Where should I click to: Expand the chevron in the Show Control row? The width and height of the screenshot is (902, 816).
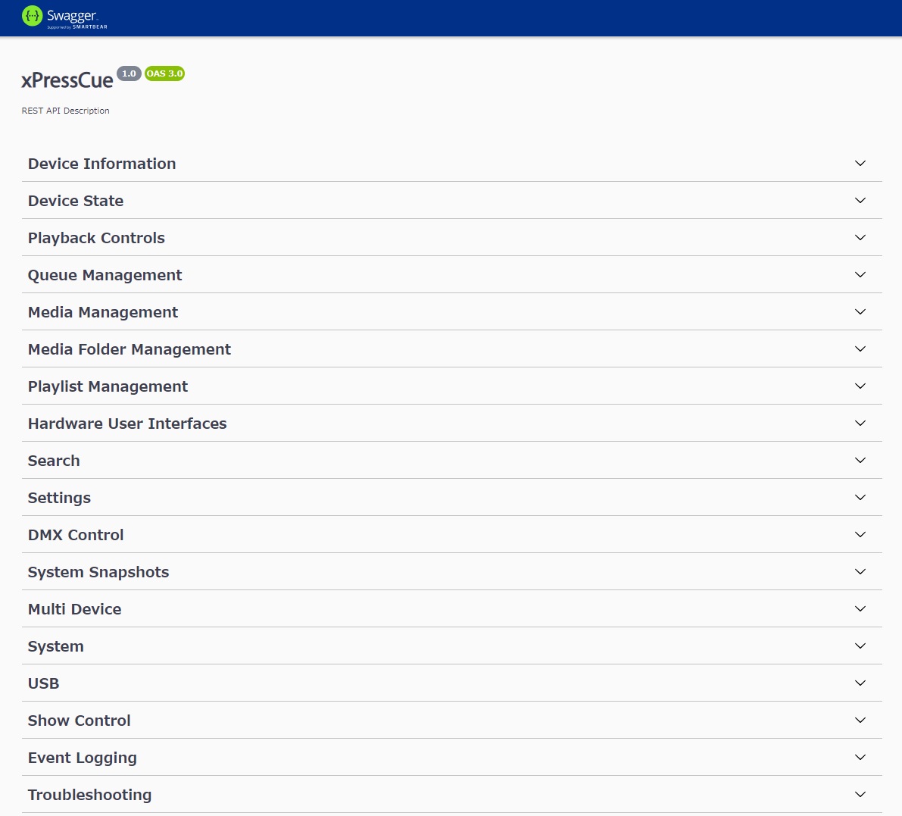[x=860, y=721]
